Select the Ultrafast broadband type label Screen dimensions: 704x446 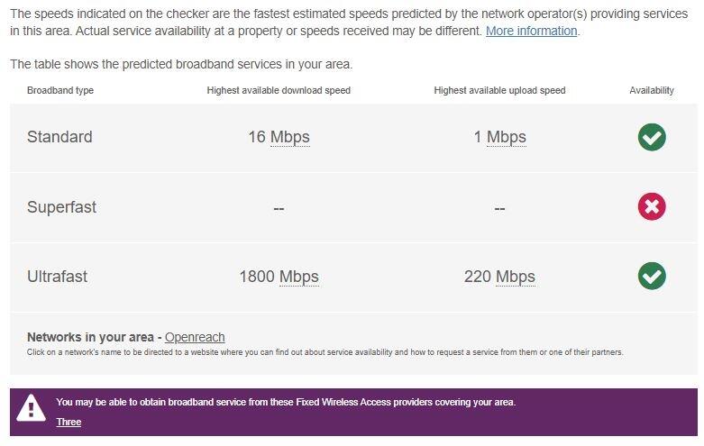point(57,277)
